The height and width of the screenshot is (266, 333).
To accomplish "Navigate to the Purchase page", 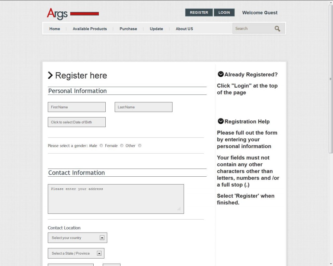I will click(x=128, y=29).
